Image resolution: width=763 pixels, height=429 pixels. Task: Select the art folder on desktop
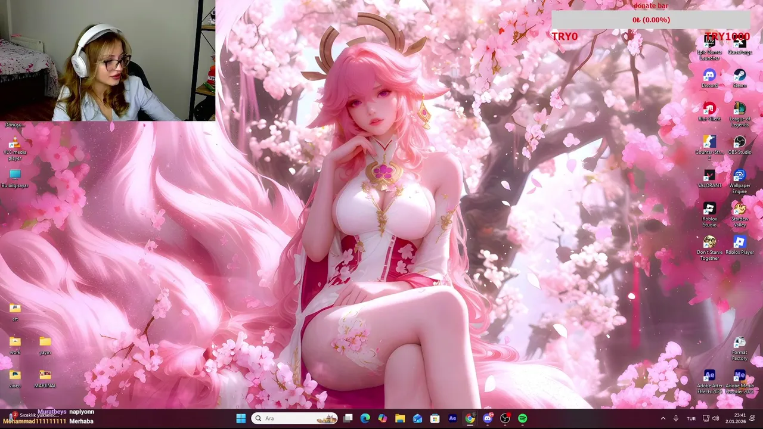point(15,312)
